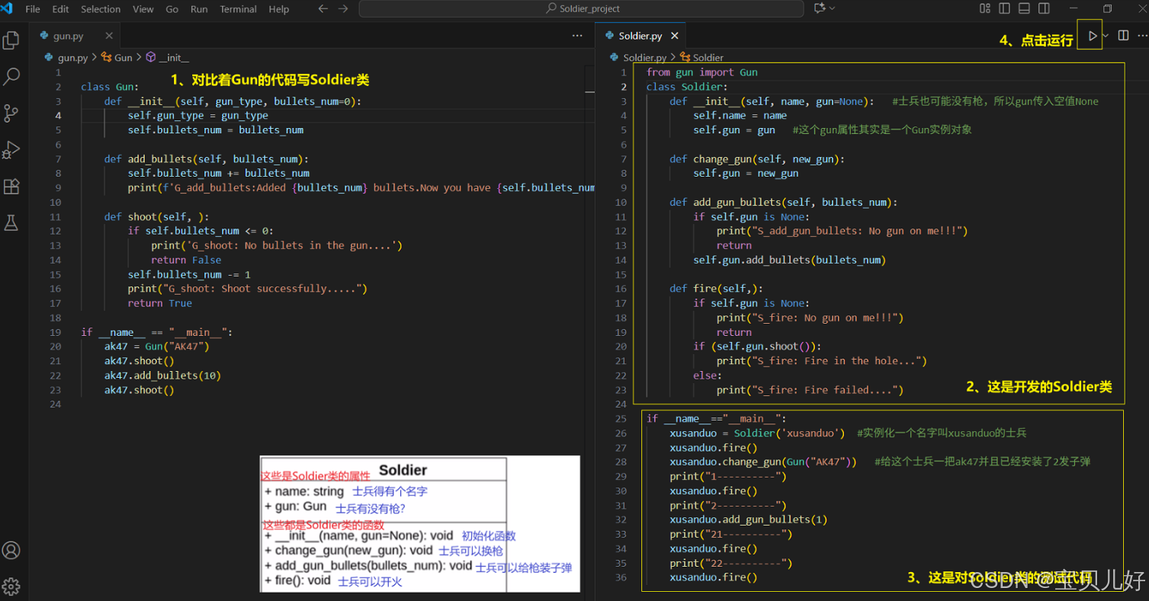Click 'xusanduo.add_gun_bullets(1)' line
The image size is (1149, 601).
(748, 519)
